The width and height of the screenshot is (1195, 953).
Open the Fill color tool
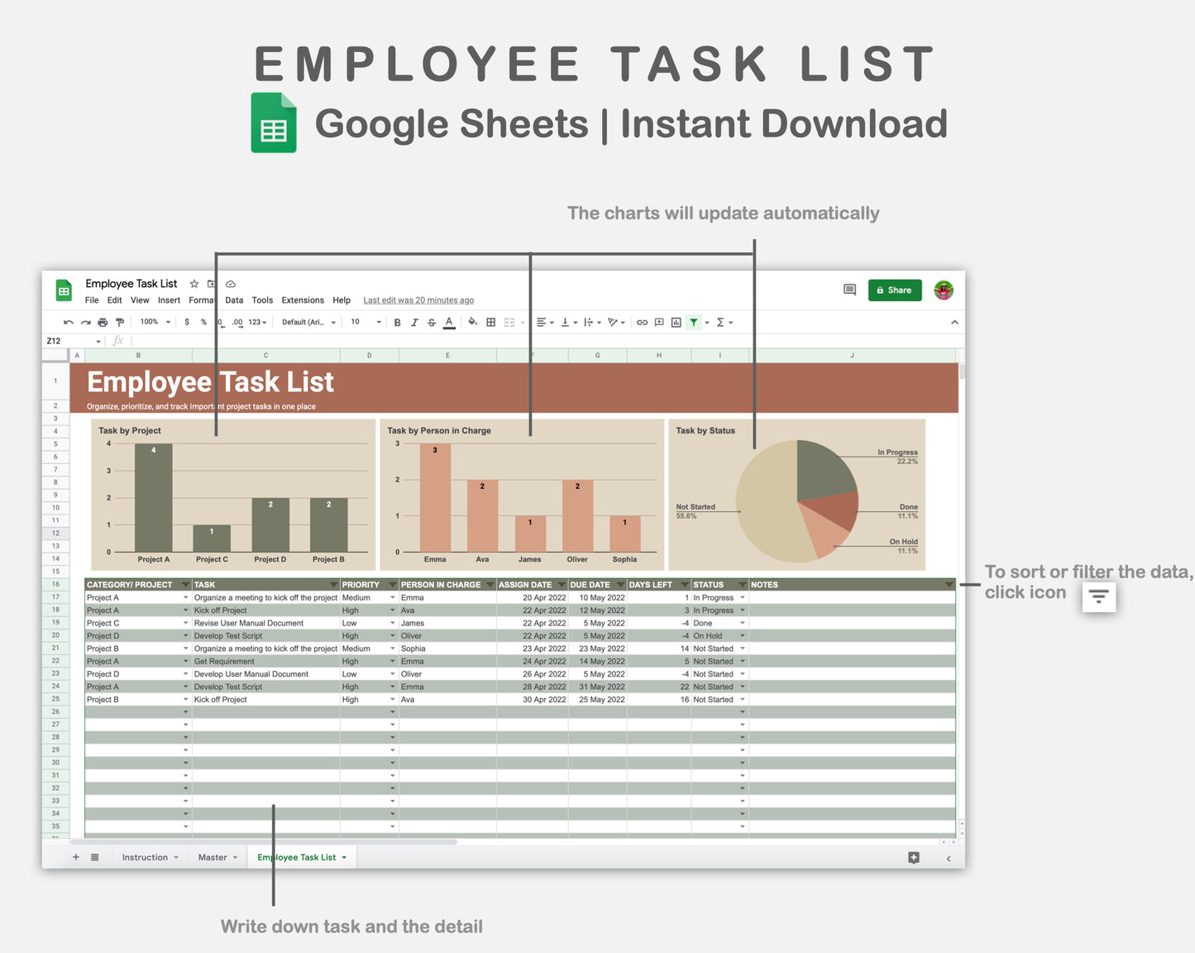click(472, 322)
